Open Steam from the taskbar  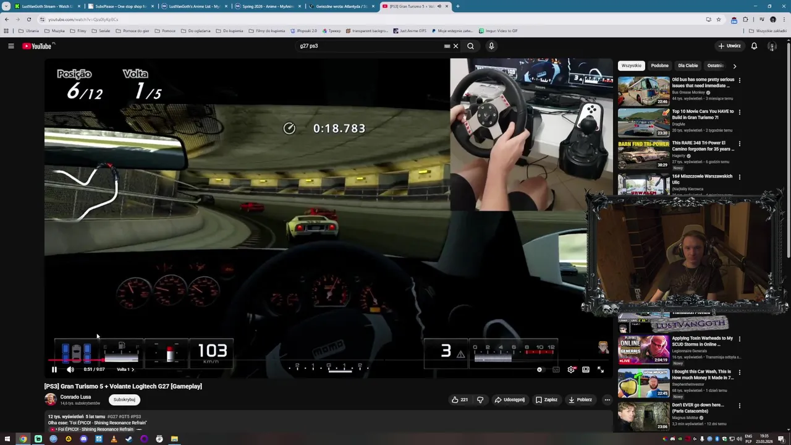129,439
